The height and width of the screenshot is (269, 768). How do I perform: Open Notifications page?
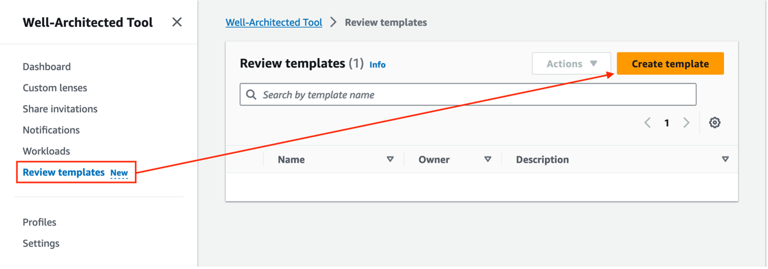click(x=51, y=130)
